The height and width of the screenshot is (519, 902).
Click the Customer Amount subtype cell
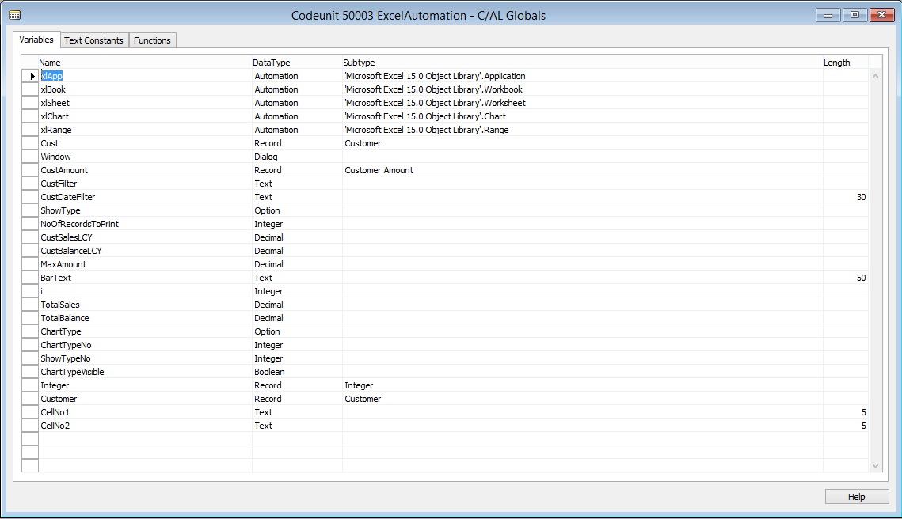379,170
